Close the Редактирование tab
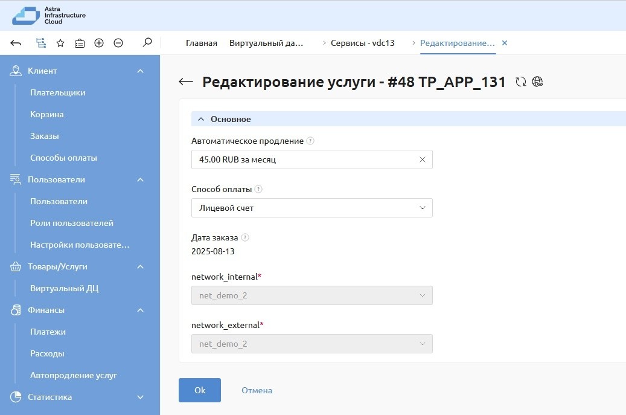The width and height of the screenshot is (626, 415). 505,43
